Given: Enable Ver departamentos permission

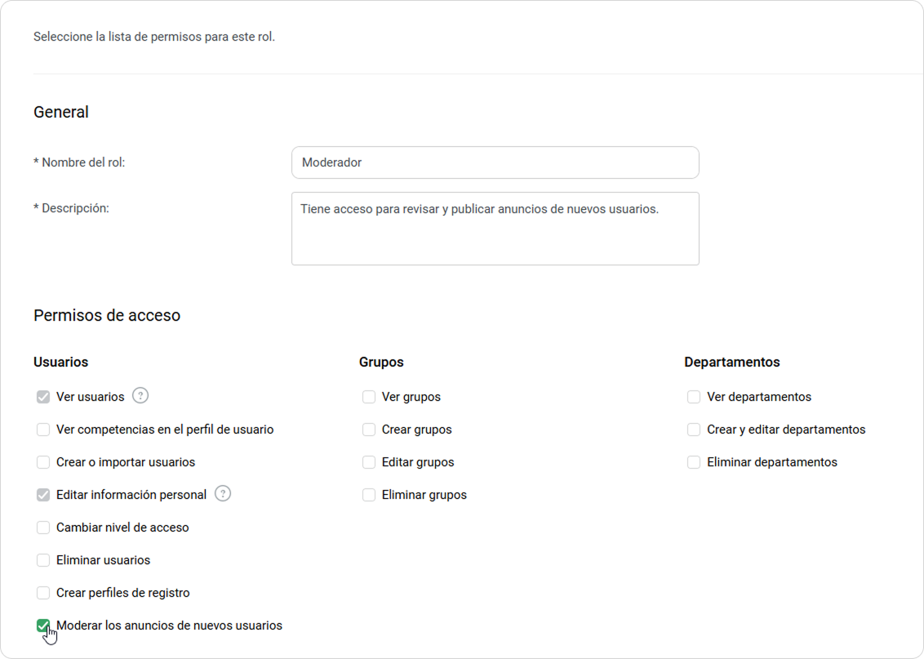Looking at the screenshot, I should [x=694, y=397].
